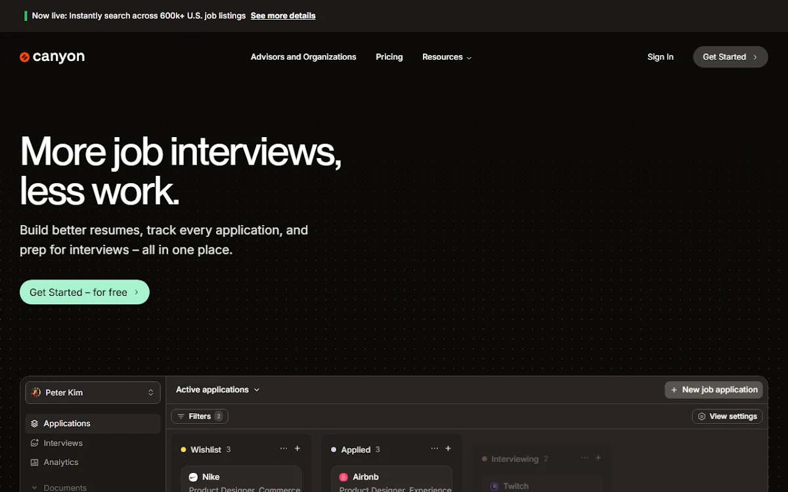Go to Pricing page
The width and height of the screenshot is (788, 492).
click(389, 57)
